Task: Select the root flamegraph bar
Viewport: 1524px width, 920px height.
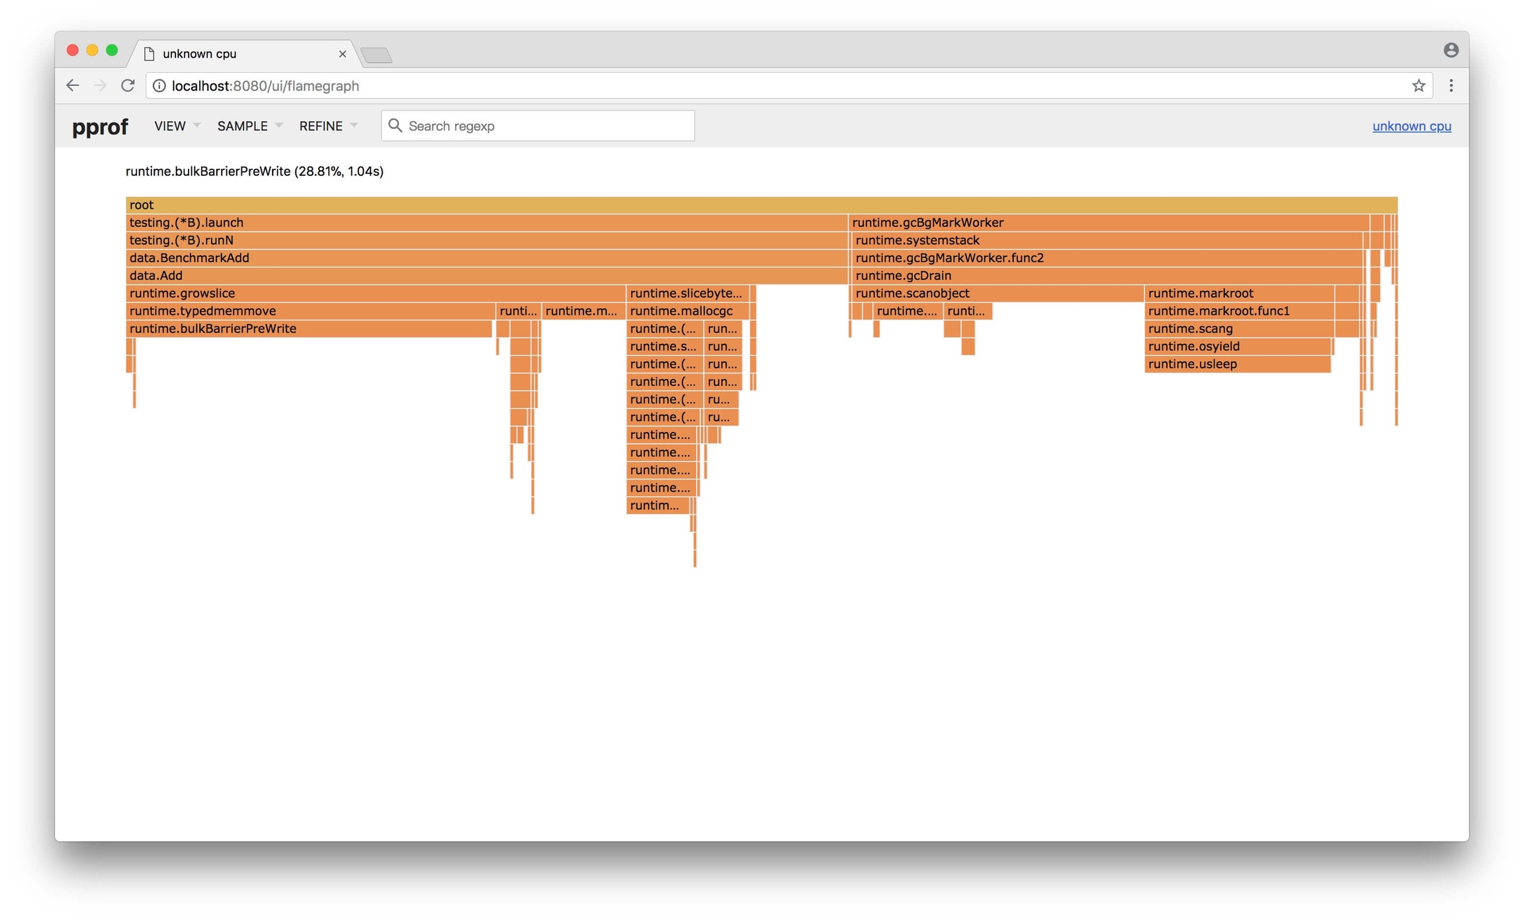Action: 761,205
